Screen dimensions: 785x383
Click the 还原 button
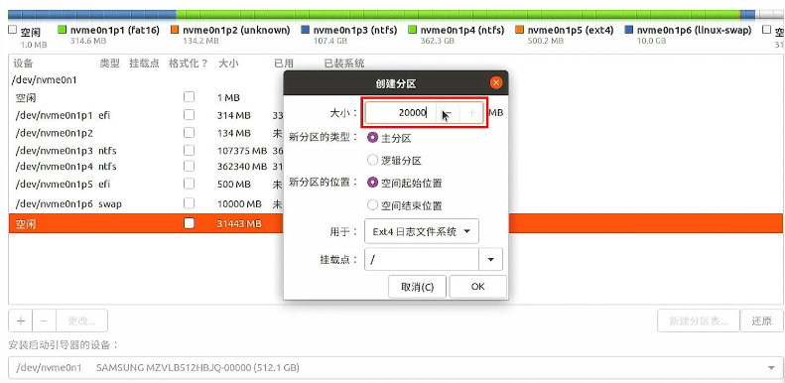[x=761, y=320]
